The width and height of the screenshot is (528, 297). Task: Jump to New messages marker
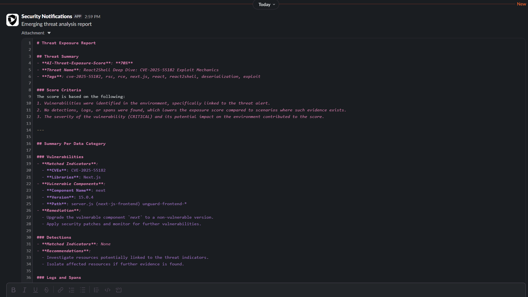(521, 4)
